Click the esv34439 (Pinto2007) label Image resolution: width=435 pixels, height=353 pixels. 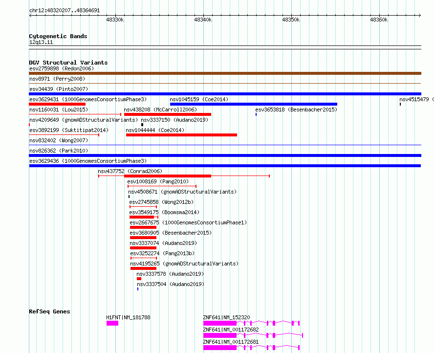[59, 89]
